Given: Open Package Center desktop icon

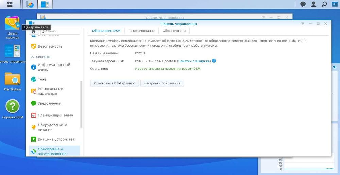Looking at the screenshot, I should tap(12, 27).
